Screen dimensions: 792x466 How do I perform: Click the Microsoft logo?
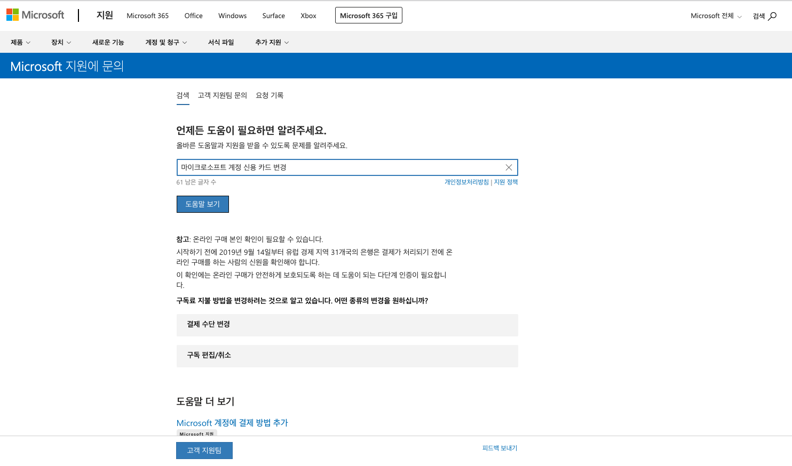[x=35, y=15]
